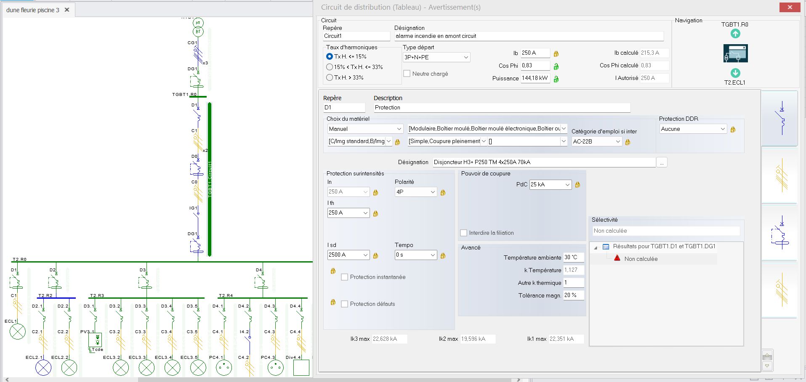Select the ECL1 lamp symbol in the diagram
The height and width of the screenshot is (382, 806).
point(18,332)
